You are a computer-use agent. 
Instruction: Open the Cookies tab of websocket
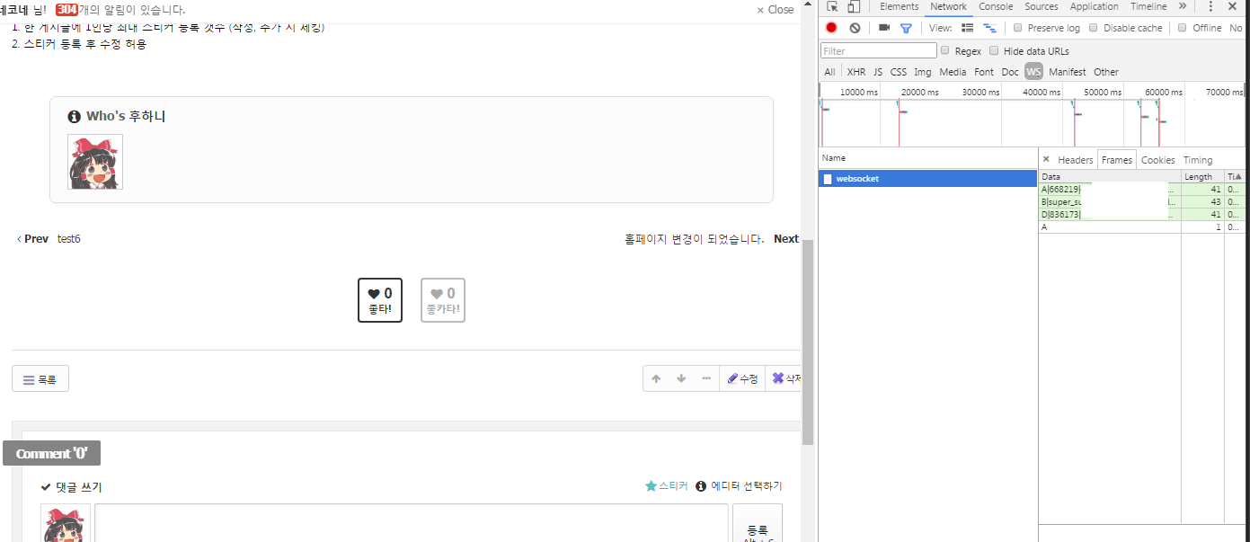[1157, 160]
